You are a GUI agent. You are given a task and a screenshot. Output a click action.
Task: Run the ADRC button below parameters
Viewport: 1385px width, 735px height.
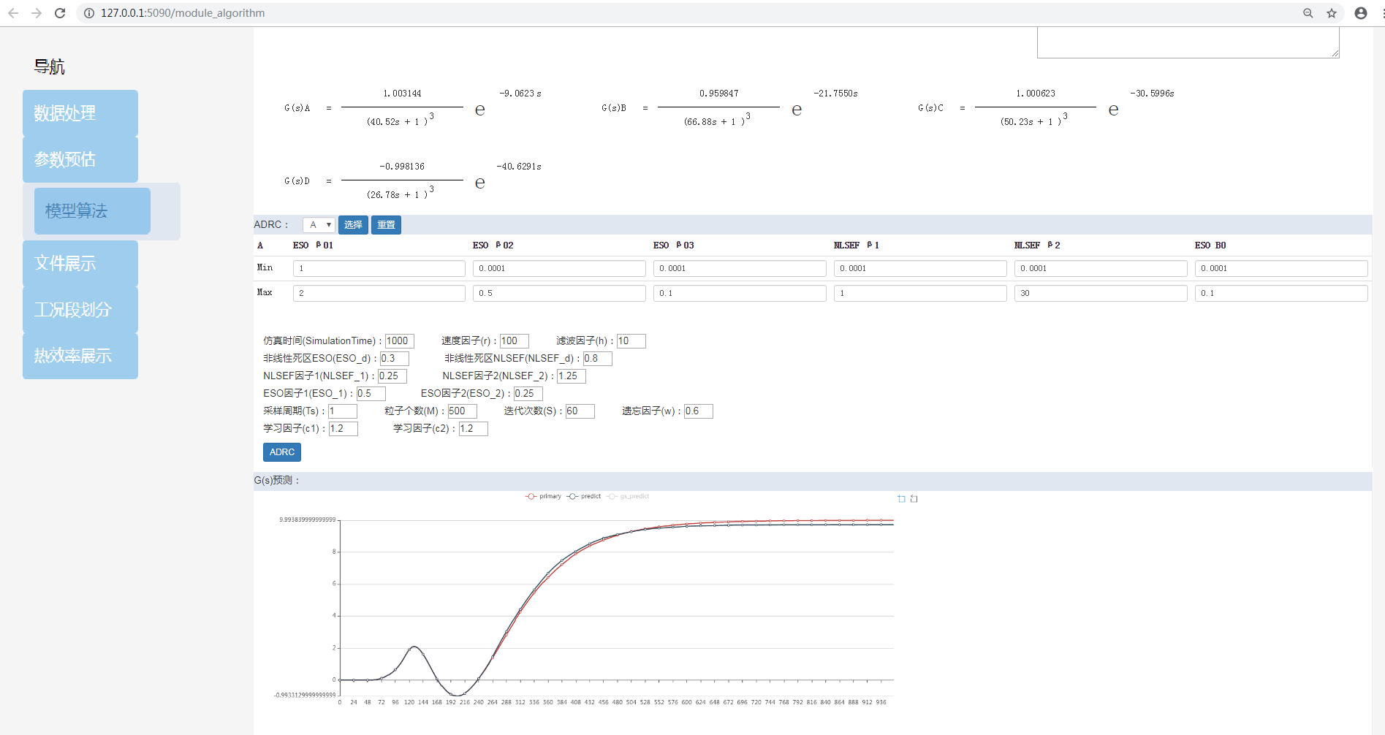[x=282, y=452]
